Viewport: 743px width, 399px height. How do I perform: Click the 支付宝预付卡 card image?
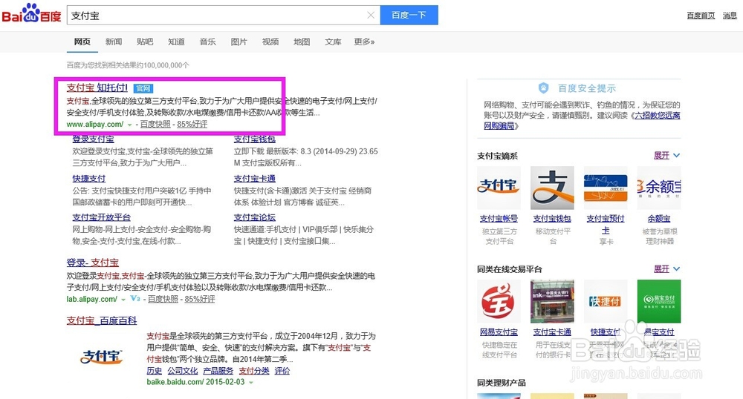coord(606,188)
